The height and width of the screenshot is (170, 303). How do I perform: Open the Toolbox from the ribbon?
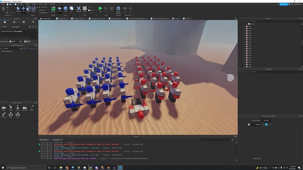tap(60, 9)
